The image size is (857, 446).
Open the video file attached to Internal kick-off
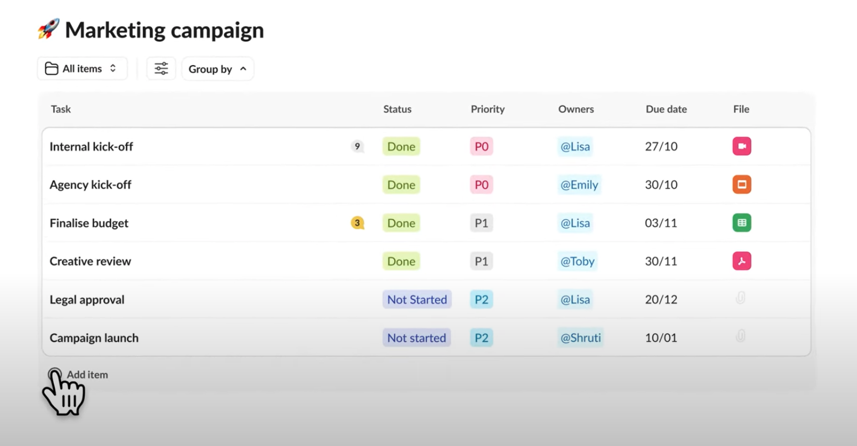click(741, 146)
